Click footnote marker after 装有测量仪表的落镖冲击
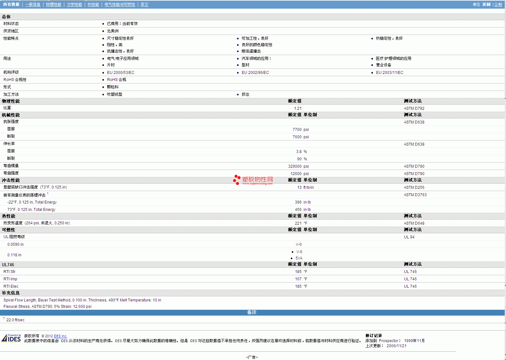 [x=48, y=194]
